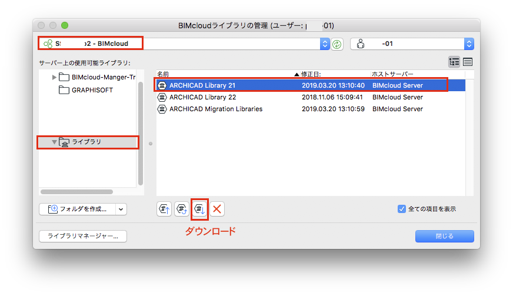Screen dimensions: 513x296
Task: Open the user -01 dropdown
Action: (x=469, y=44)
